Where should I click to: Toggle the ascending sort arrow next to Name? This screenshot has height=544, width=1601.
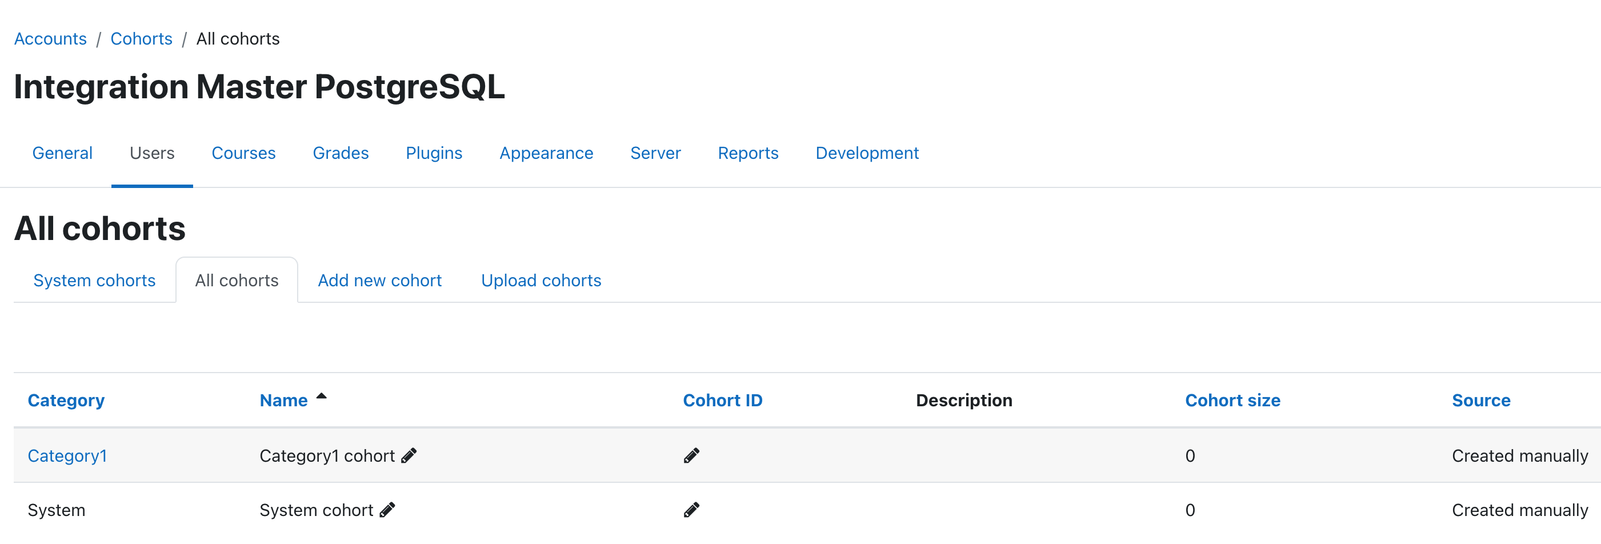[x=321, y=395]
